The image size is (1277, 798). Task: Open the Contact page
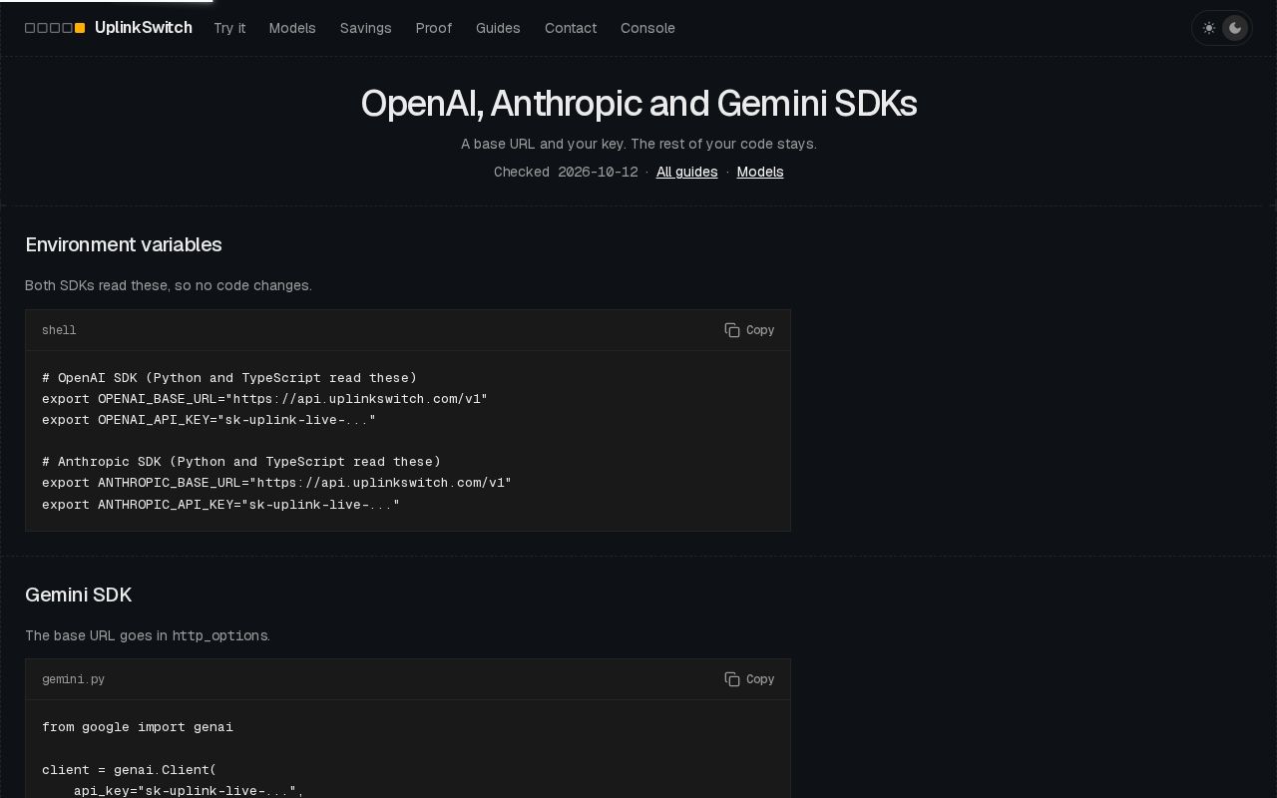click(x=571, y=28)
